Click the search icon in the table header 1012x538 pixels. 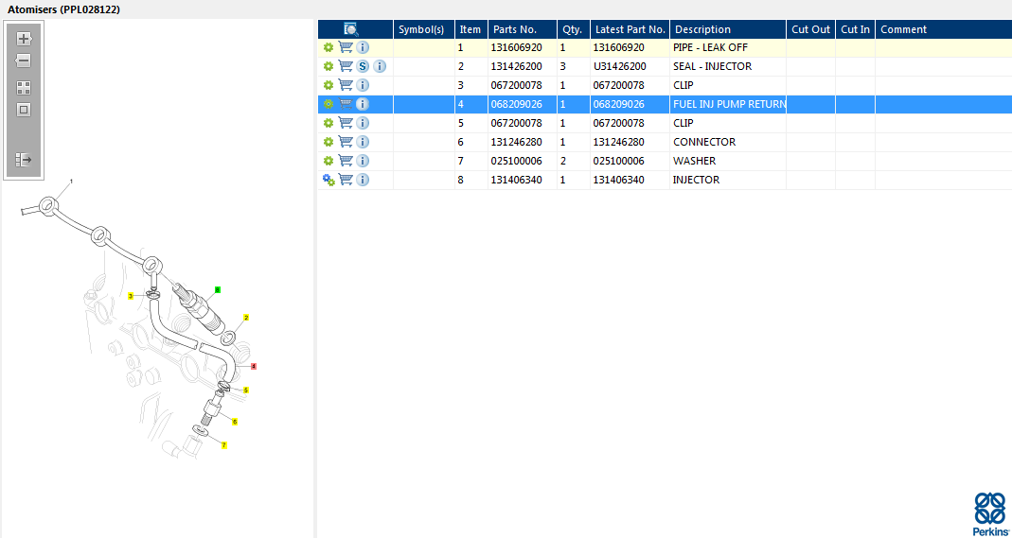(x=350, y=29)
